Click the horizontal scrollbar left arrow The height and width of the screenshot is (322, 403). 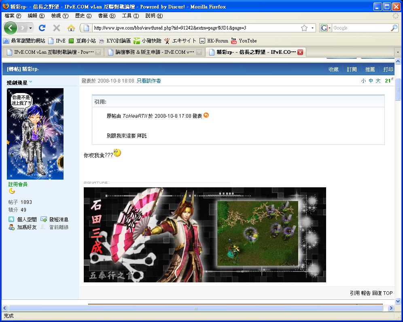pos(5,308)
